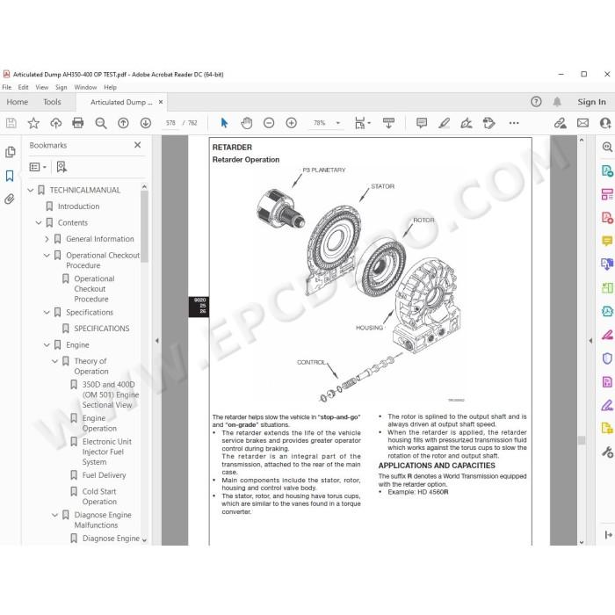Open Help question mark icon
Image resolution: width=615 pixels, height=615 pixels.
point(536,102)
